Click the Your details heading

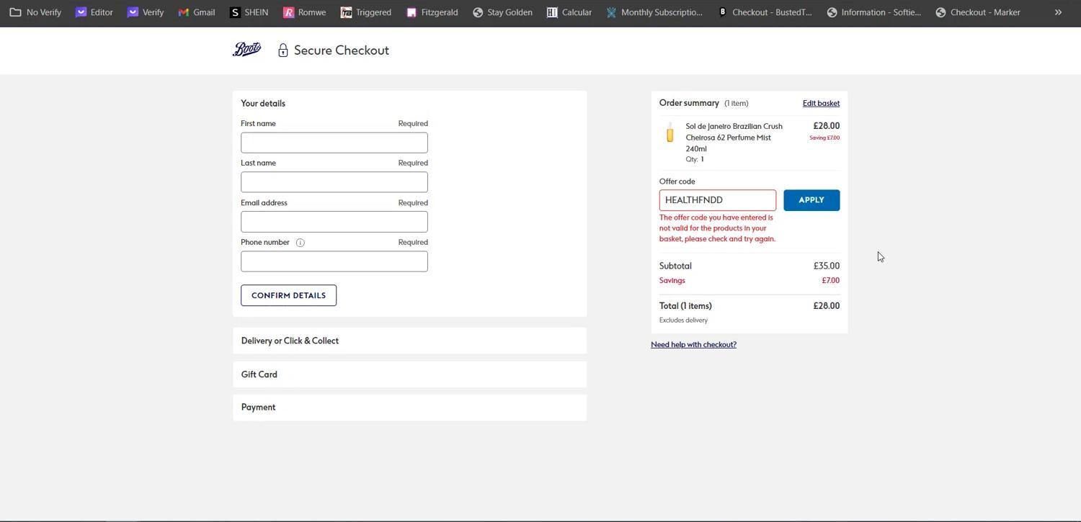point(263,103)
